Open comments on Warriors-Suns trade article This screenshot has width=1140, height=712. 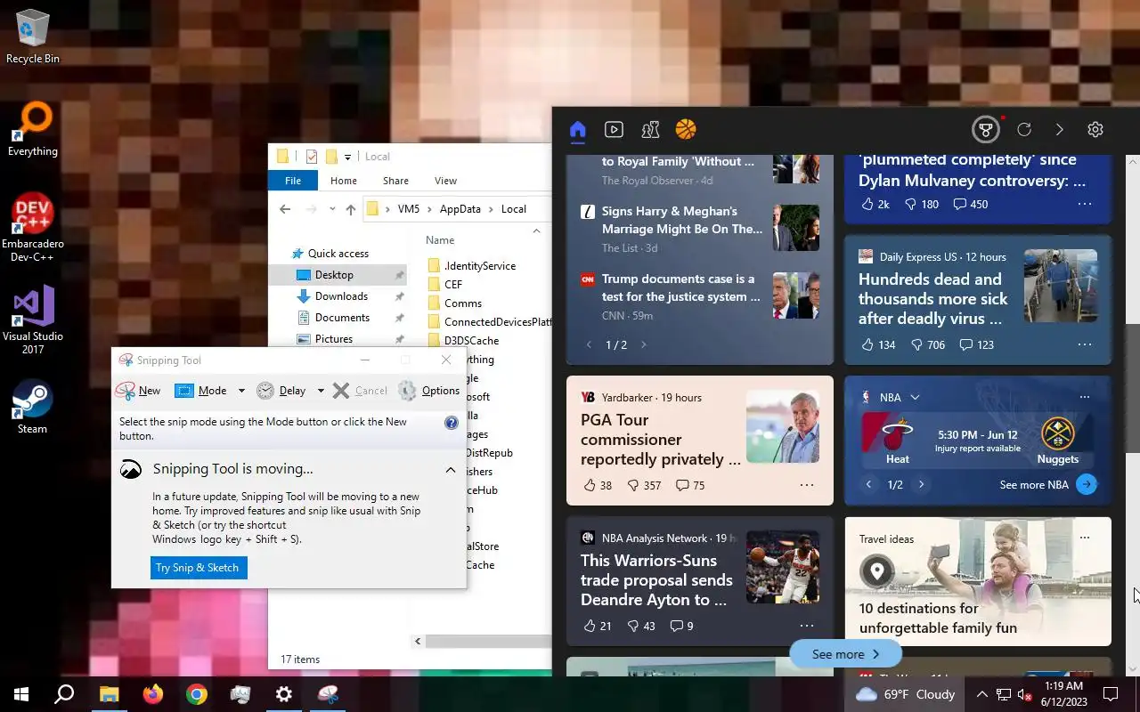681,626
